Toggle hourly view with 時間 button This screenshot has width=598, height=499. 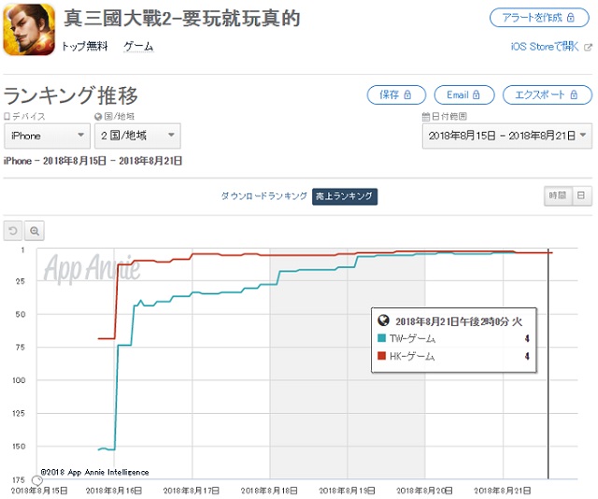[557, 195]
